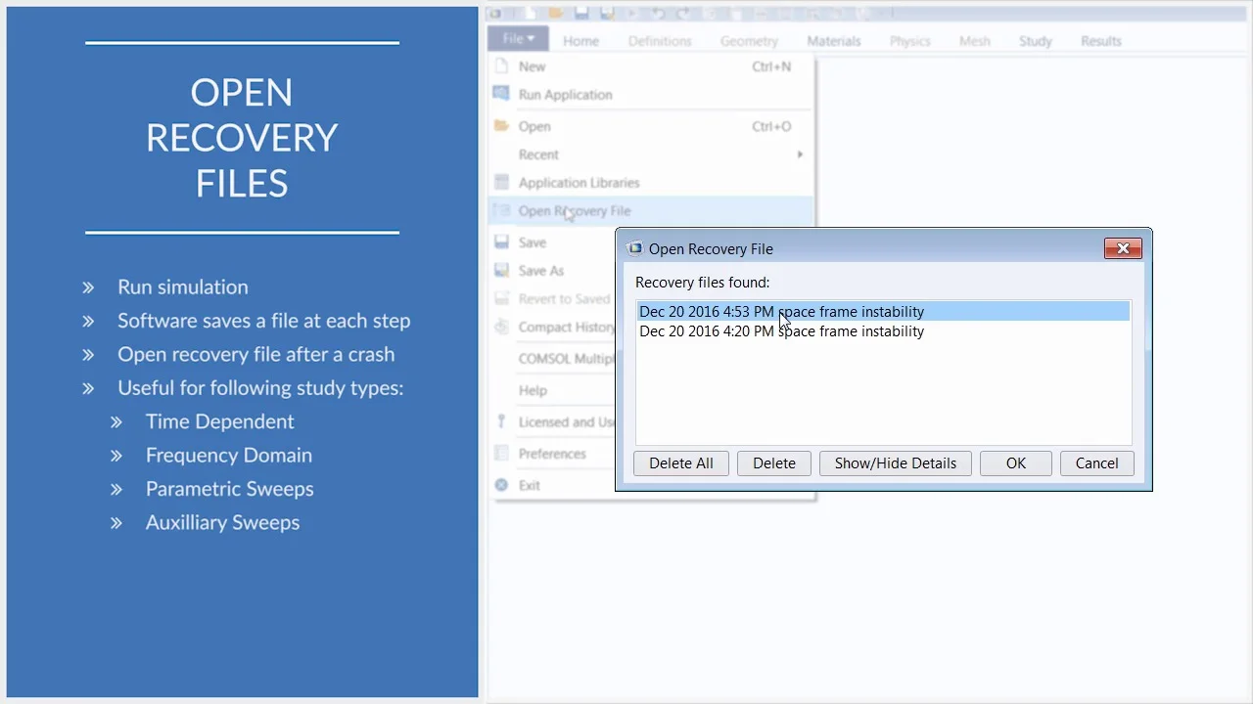The image size is (1253, 704).
Task: Switch to the Mesh ribbon tab
Action: [x=975, y=41]
